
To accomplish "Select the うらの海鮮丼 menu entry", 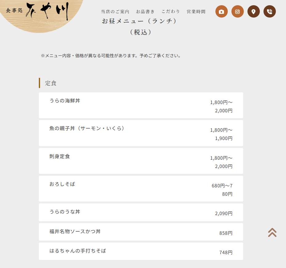I will pyautogui.click(x=141, y=105).
